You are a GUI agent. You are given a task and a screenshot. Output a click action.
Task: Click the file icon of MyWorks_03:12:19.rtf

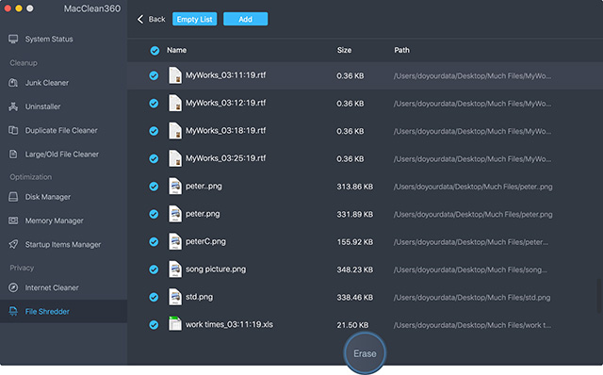click(175, 103)
